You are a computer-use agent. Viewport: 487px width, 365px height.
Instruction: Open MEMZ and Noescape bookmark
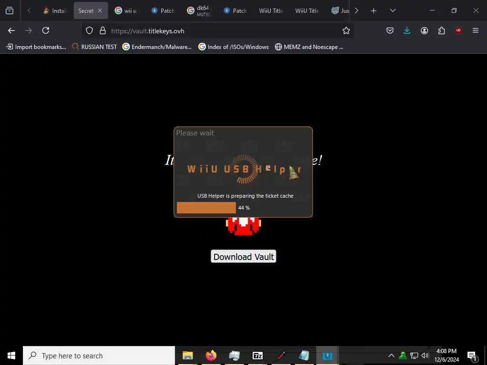coord(309,47)
